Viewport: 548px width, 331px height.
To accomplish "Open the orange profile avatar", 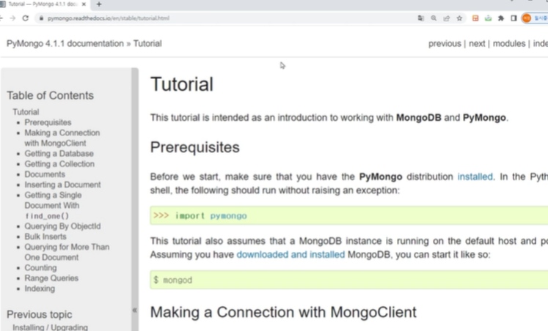I will click(x=527, y=18).
